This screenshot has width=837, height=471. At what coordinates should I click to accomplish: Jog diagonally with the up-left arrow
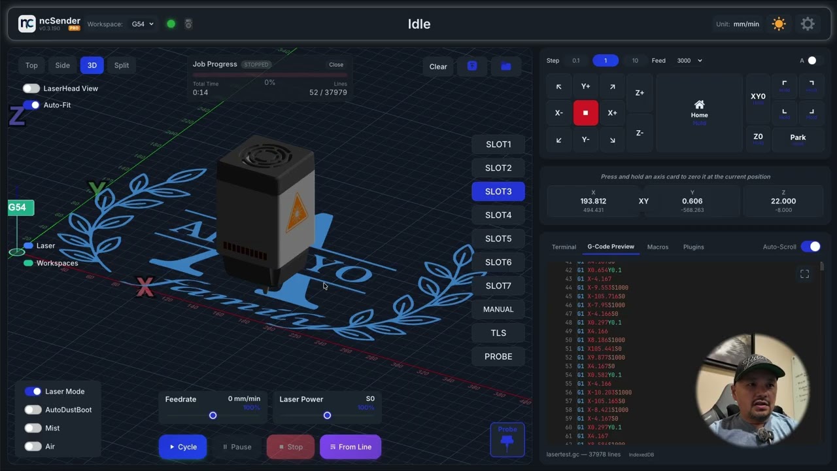coord(558,86)
